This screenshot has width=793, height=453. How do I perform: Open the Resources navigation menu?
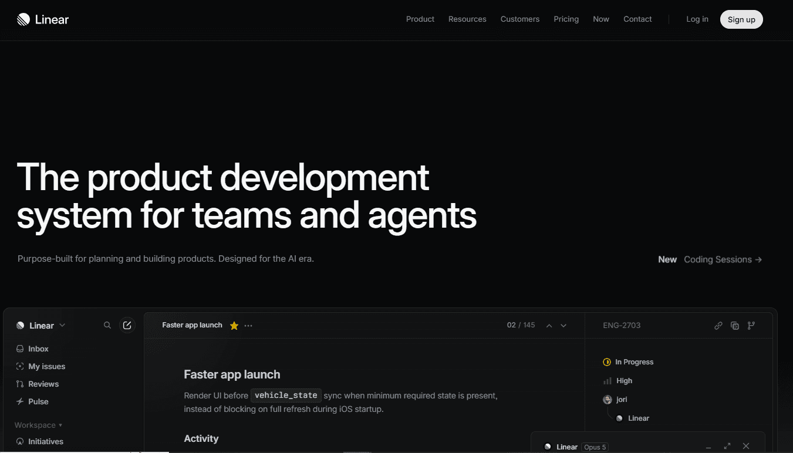[467, 19]
